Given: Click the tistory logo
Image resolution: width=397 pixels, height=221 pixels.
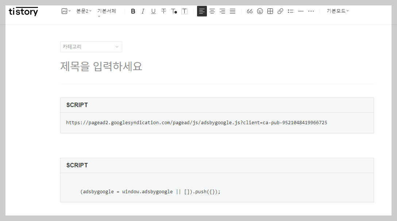Looking at the screenshot, I should [23, 11].
